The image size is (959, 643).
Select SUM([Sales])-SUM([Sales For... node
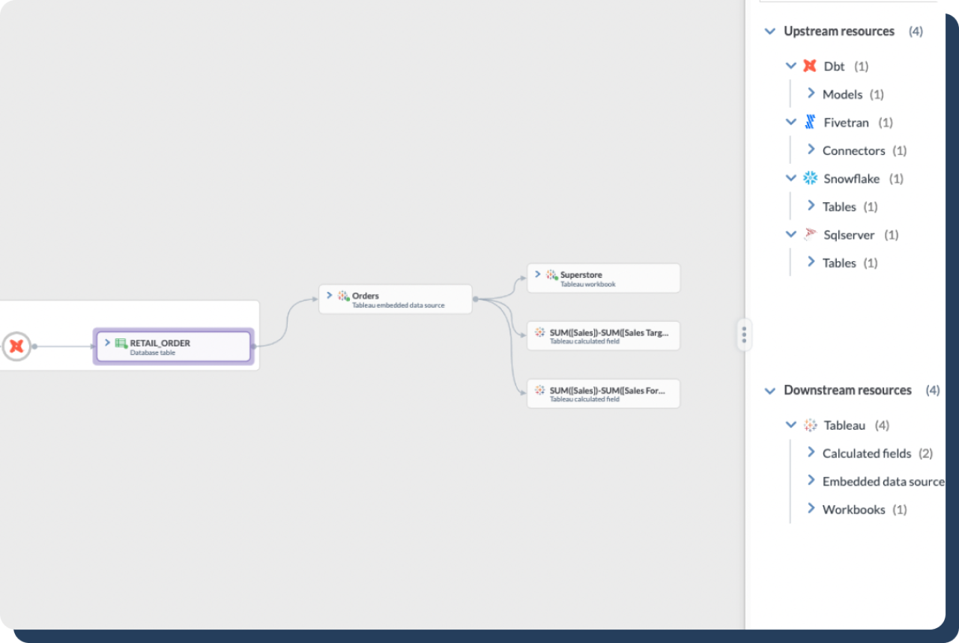tap(603, 393)
